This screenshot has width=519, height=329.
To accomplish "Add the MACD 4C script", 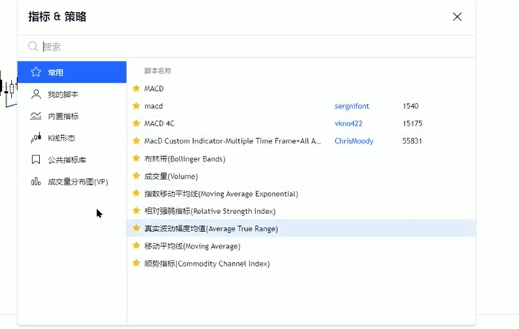I will pyautogui.click(x=159, y=123).
